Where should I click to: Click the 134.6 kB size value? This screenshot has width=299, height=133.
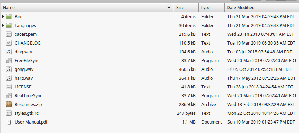click(187, 52)
